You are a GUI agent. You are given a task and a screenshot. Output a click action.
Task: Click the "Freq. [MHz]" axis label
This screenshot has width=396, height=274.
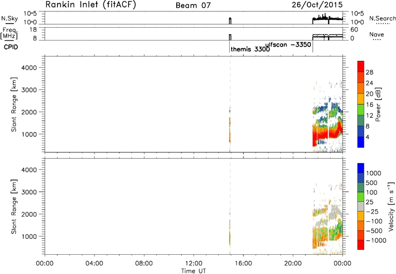(9, 33)
